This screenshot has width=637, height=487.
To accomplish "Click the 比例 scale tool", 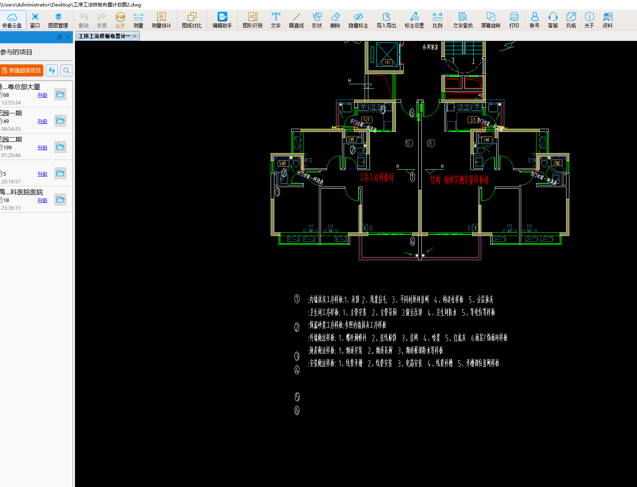I will pos(437,20).
